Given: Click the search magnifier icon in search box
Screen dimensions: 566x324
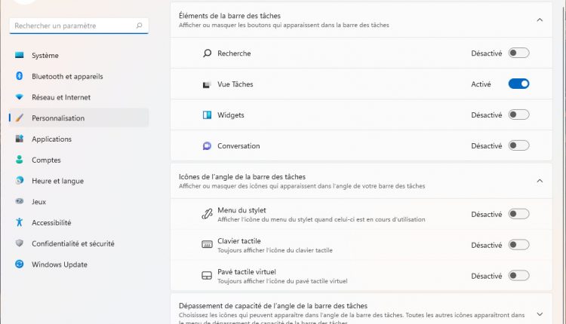Looking at the screenshot, I should [x=139, y=26].
